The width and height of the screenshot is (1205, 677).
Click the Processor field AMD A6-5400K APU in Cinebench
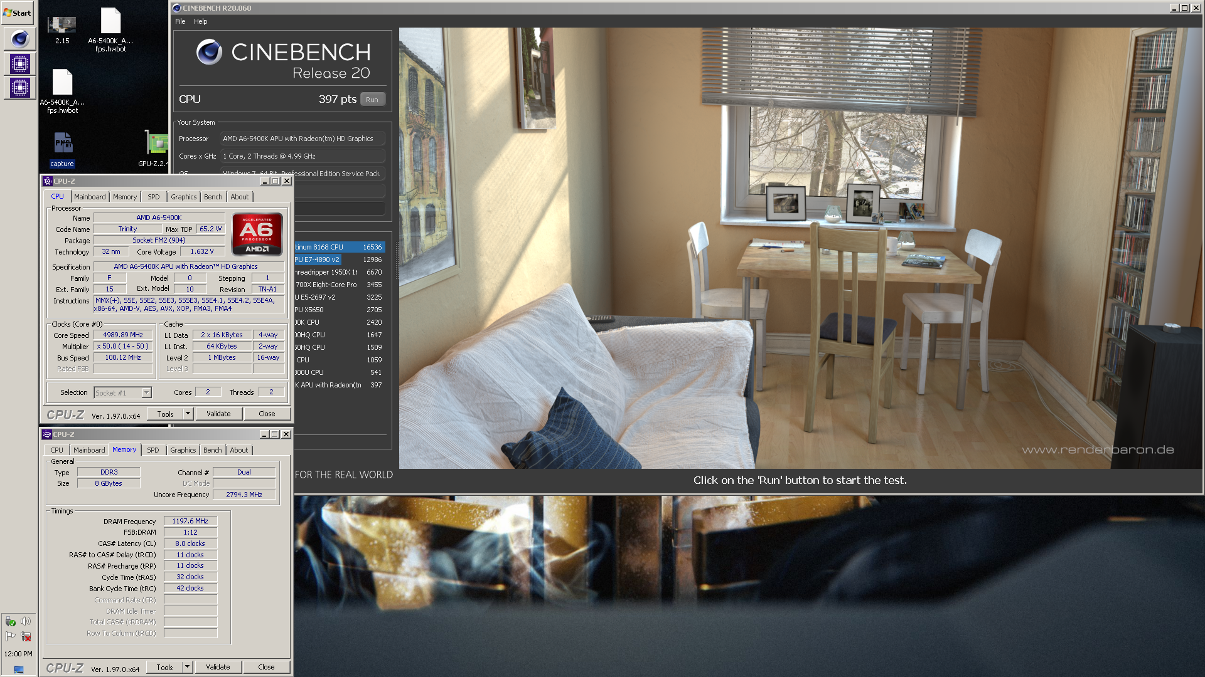(x=302, y=139)
